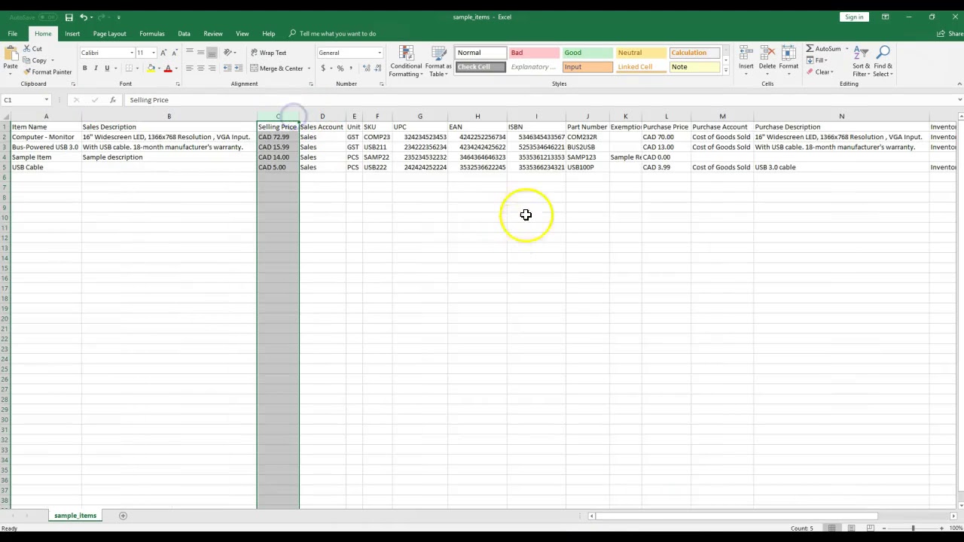This screenshot has height=542, width=964.
Task: Open Clipboard dialog launcher
Action: 72,84
